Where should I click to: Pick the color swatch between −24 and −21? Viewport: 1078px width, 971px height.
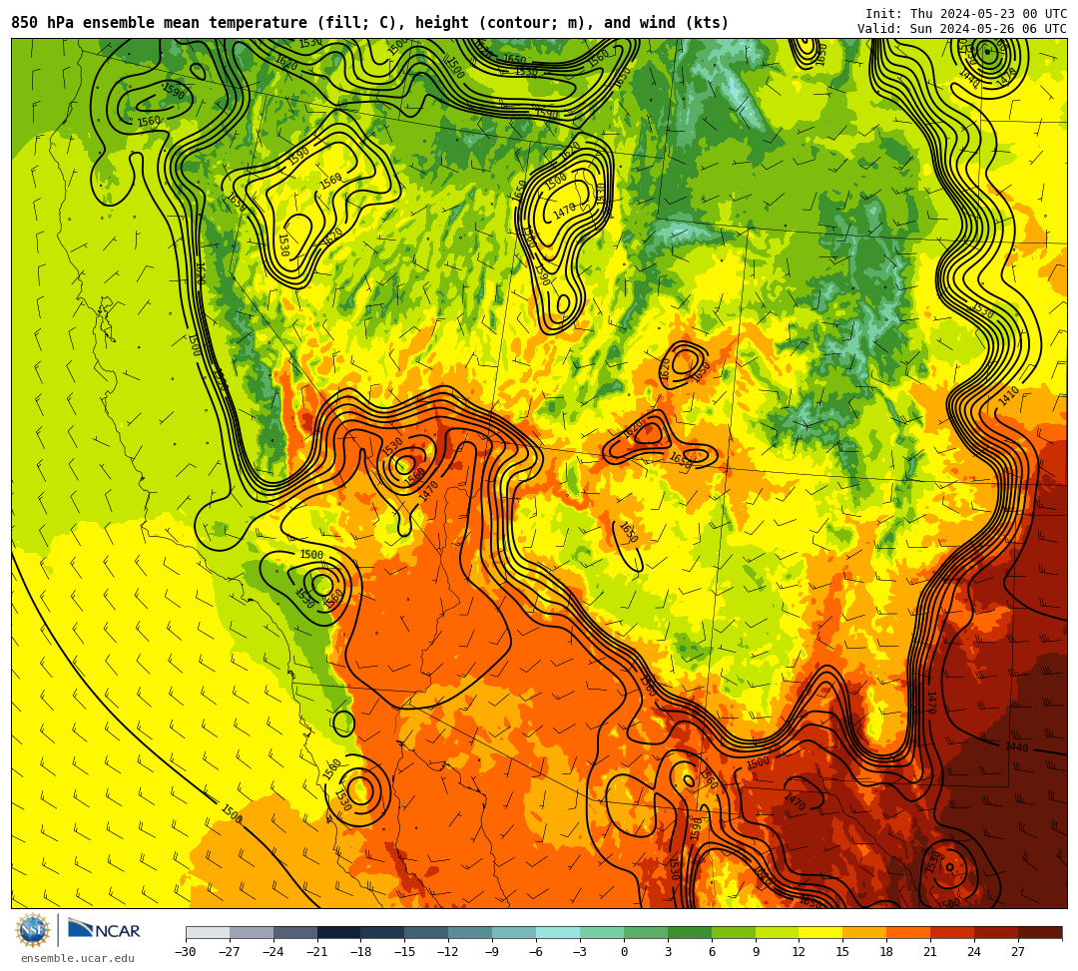point(295,932)
